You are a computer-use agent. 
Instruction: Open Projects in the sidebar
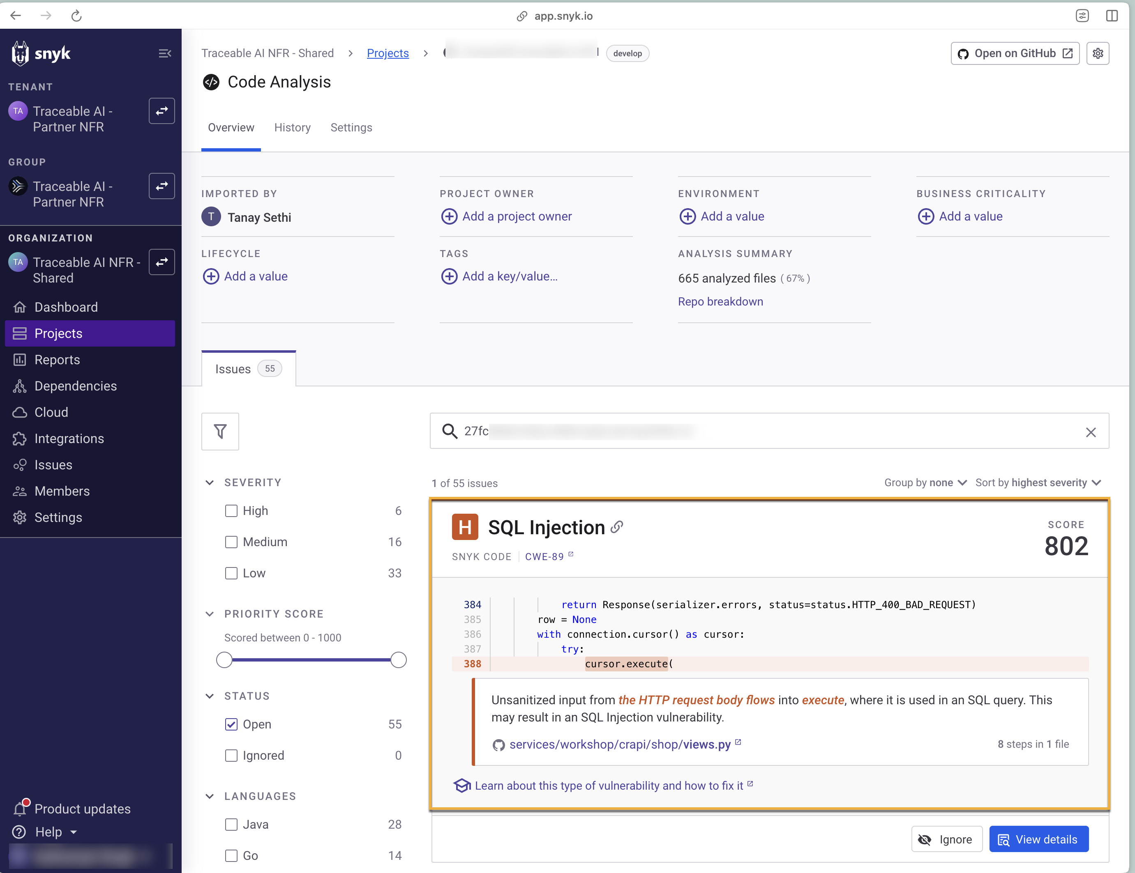(90, 333)
